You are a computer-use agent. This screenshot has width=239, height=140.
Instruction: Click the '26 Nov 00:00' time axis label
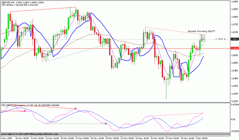pyautogui.click(x=157, y=138)
